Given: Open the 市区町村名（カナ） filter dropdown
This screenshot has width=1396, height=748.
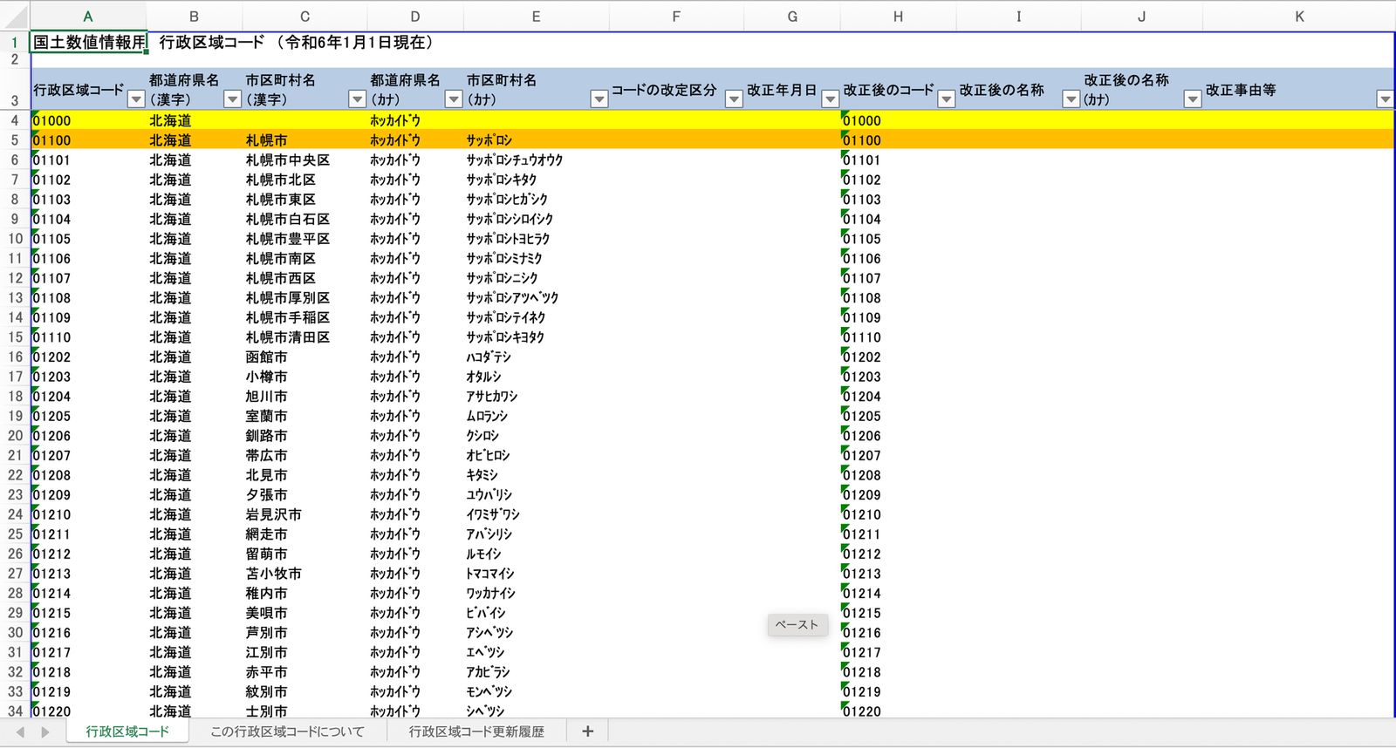Looking at the screenshot, I should tap(599, 99).
